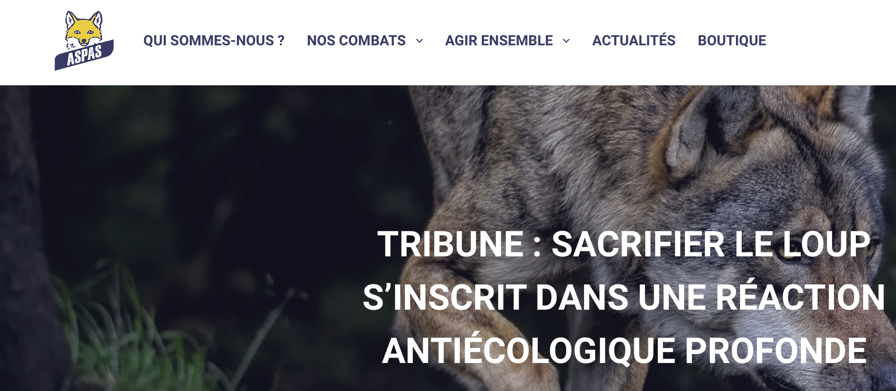Screen dimensions: 896x391
Task: Open the Nos combats menu item
Action: pyautogui.click(x=356, y=40)
